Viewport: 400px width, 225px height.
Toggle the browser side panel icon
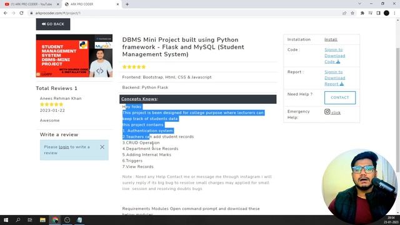click(378, 13)
